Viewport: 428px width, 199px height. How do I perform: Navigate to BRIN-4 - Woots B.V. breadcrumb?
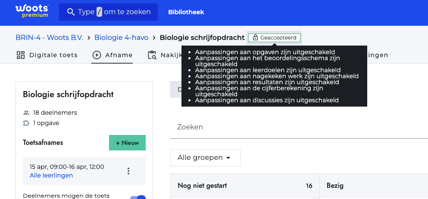(x=49, y=37)
